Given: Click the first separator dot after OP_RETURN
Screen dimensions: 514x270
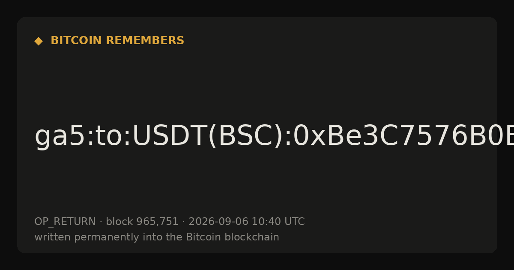Looking at the screenshot, I should pyautogui.click(x=101, y=222).
